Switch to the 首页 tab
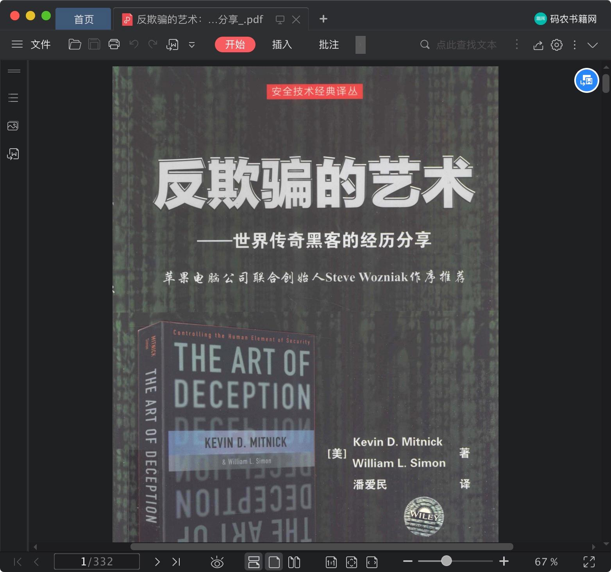Image resolution: width=611 pixels, height=572 pixels. 84,19
